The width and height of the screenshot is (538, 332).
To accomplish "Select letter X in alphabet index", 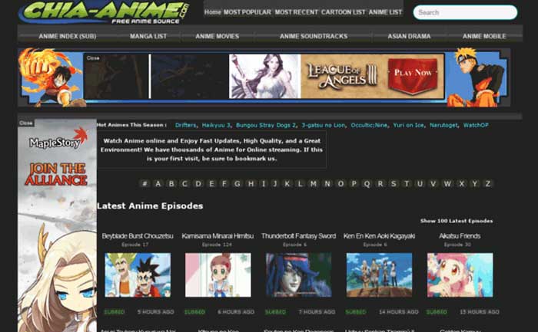I will (461, 183).
